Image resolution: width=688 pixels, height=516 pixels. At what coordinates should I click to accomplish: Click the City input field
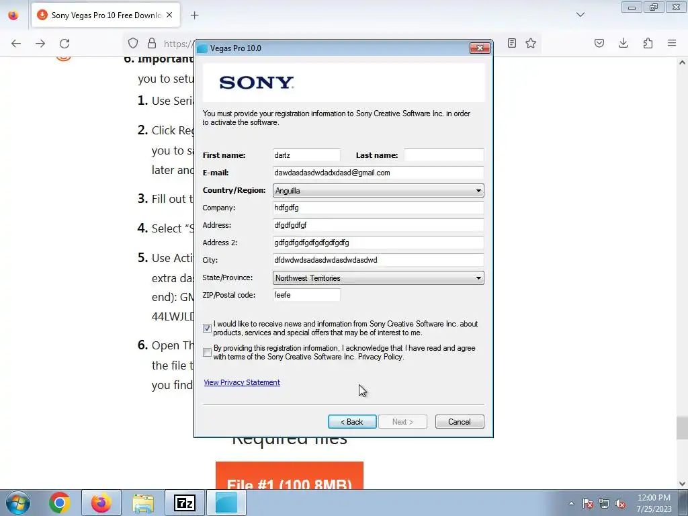378,260
